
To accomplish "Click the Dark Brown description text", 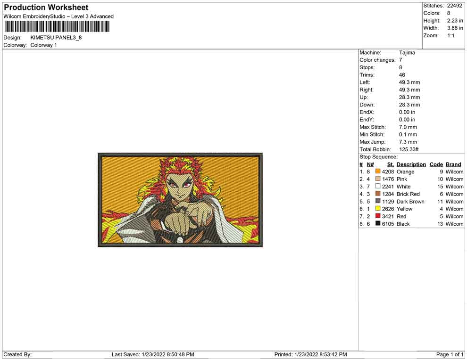I will pos(410,201).
